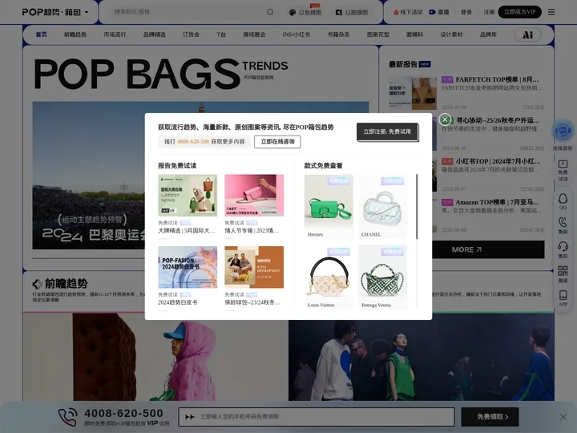Show WeChat (微信) QR code icon
This screenshot has width=577, height=433.
[563, 274]
